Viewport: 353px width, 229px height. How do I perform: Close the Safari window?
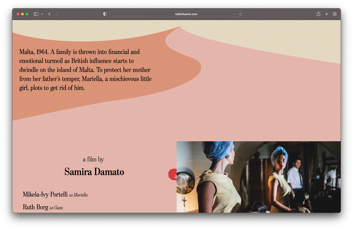pyautogui.click(x=18, y=14)
